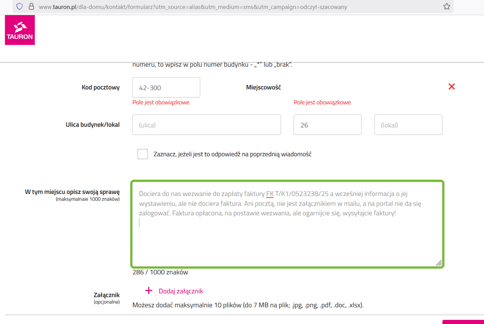Click the 'Kod pocztowy' field label

(x=101, y=88)
